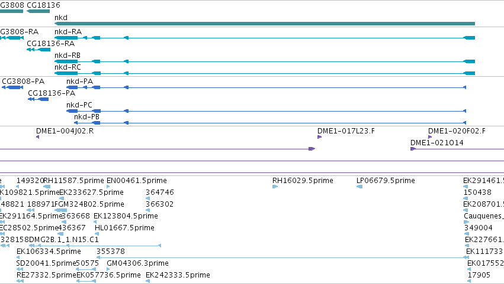Screen dimensions: 504x284
Task: Select the EK106334.5prime label
Action: pos(49,252)
